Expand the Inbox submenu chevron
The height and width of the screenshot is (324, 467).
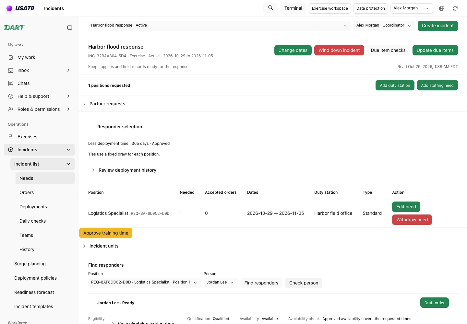68,70
